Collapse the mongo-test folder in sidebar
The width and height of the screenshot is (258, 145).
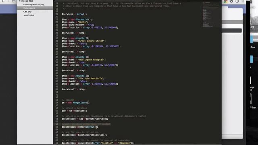pos(19,1)
